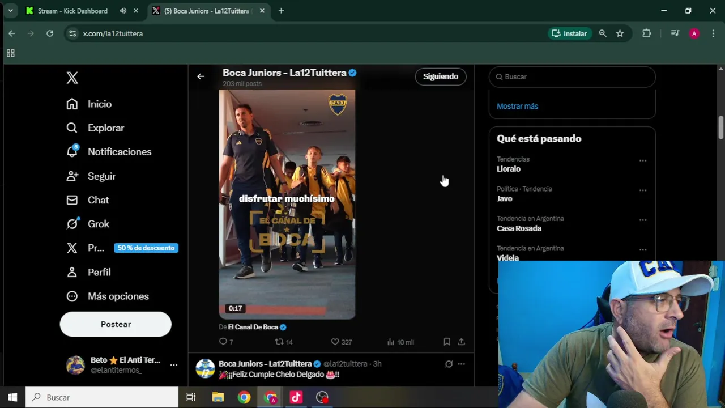
Task: Open Windows Start menu
Action: tap(12, 397)
